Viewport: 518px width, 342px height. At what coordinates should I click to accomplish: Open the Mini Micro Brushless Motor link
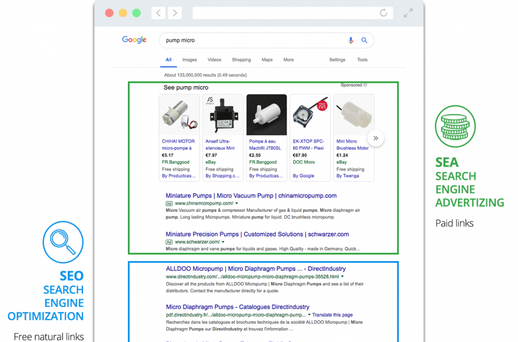tap(352, 145)
